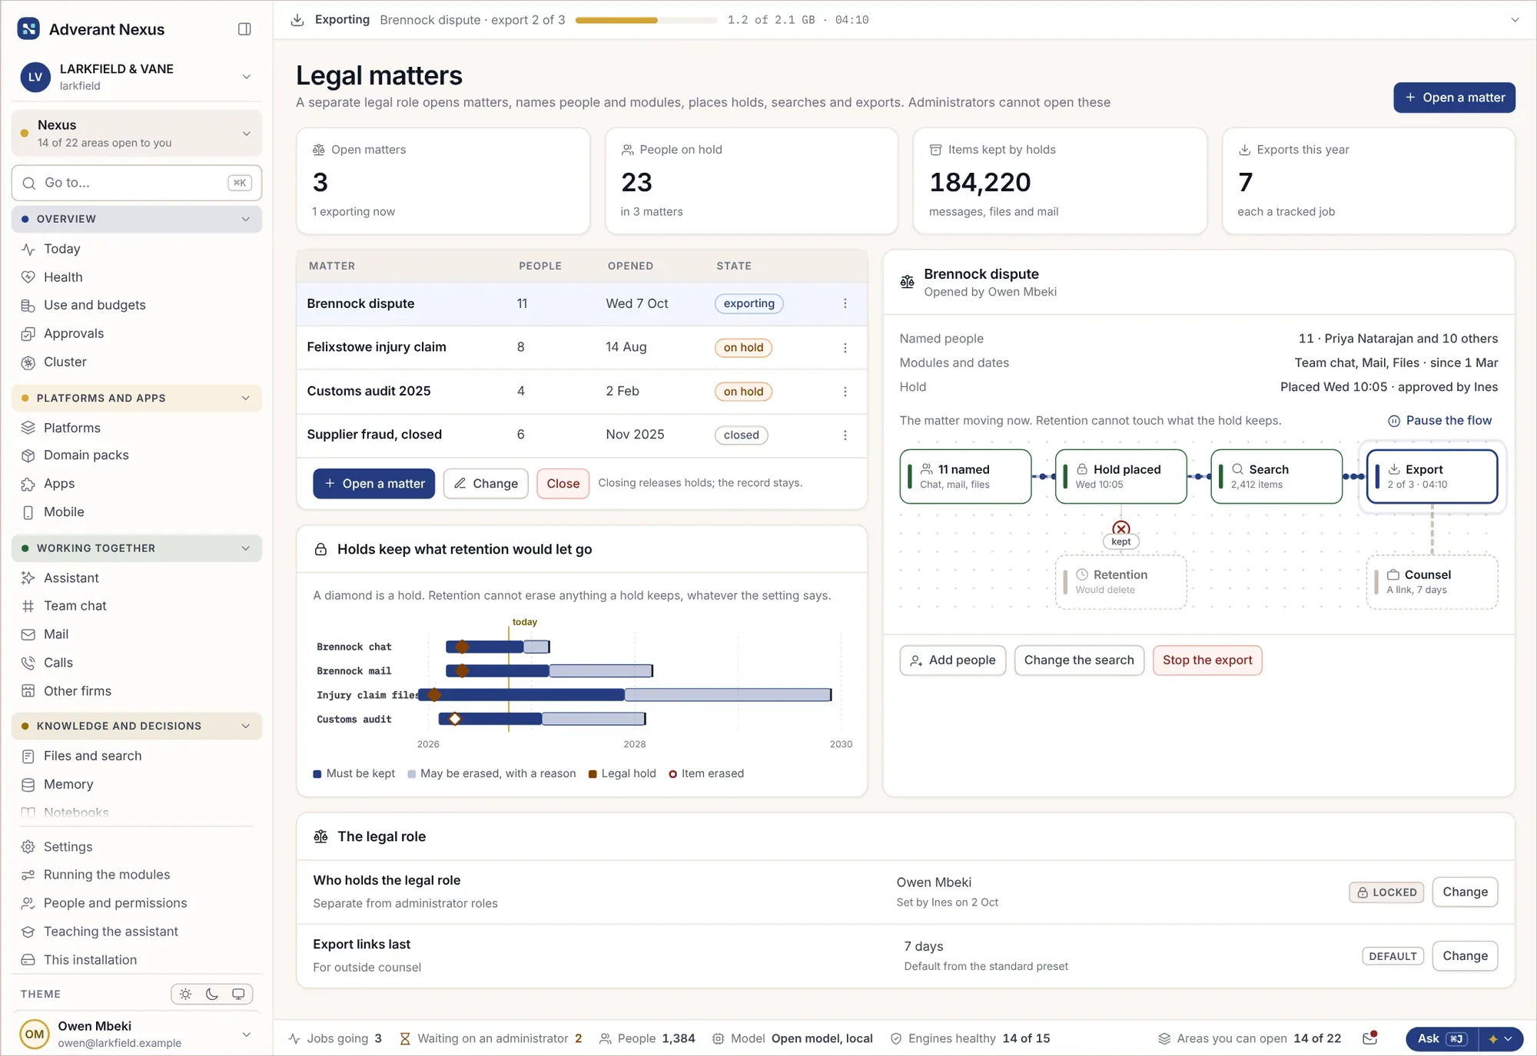Click Change for Export links last
Screen dimensions: 1537x1056
(x=1465, y=955)
